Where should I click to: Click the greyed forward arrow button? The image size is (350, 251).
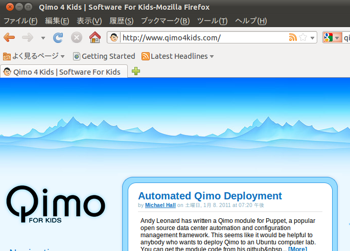coord(28,37)
